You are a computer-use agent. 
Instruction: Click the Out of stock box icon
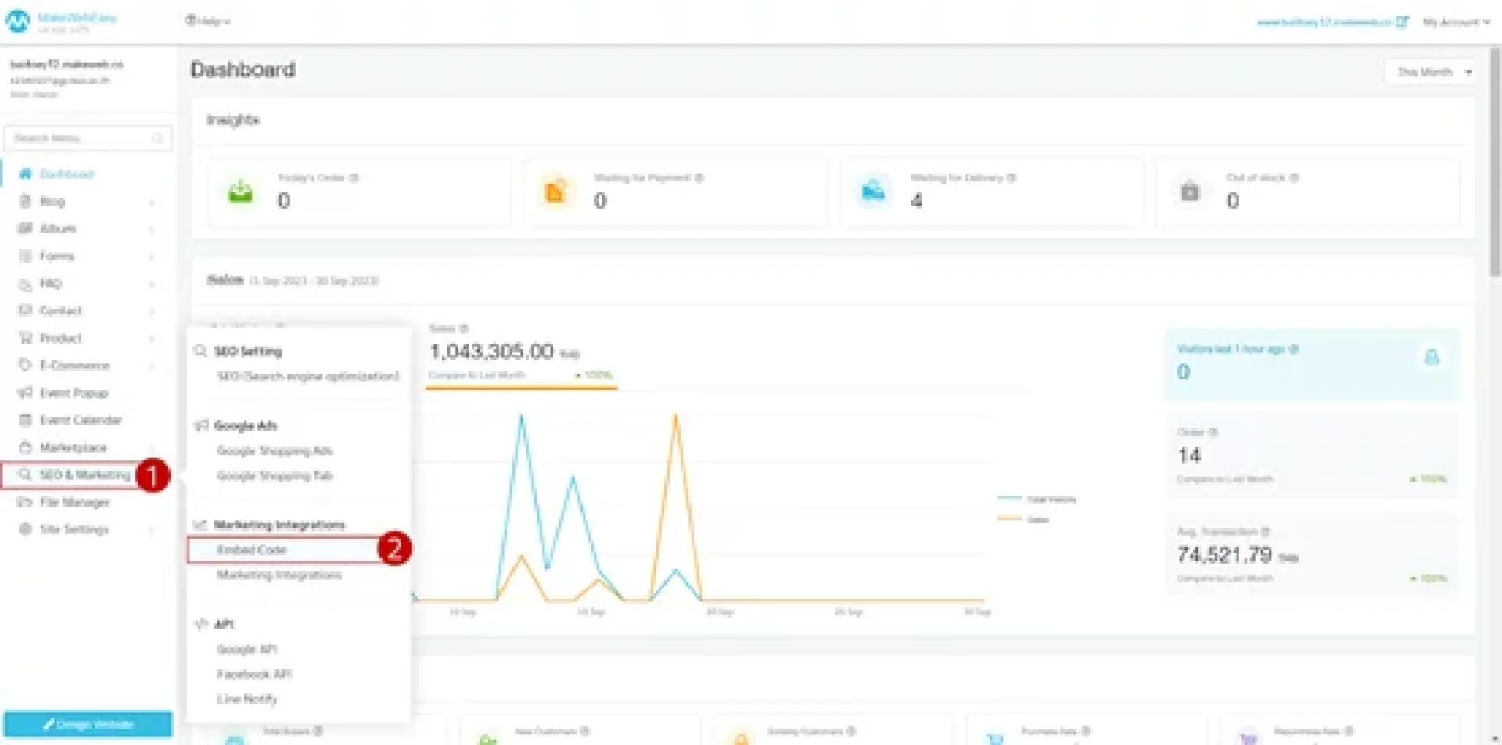[1190, 192]
